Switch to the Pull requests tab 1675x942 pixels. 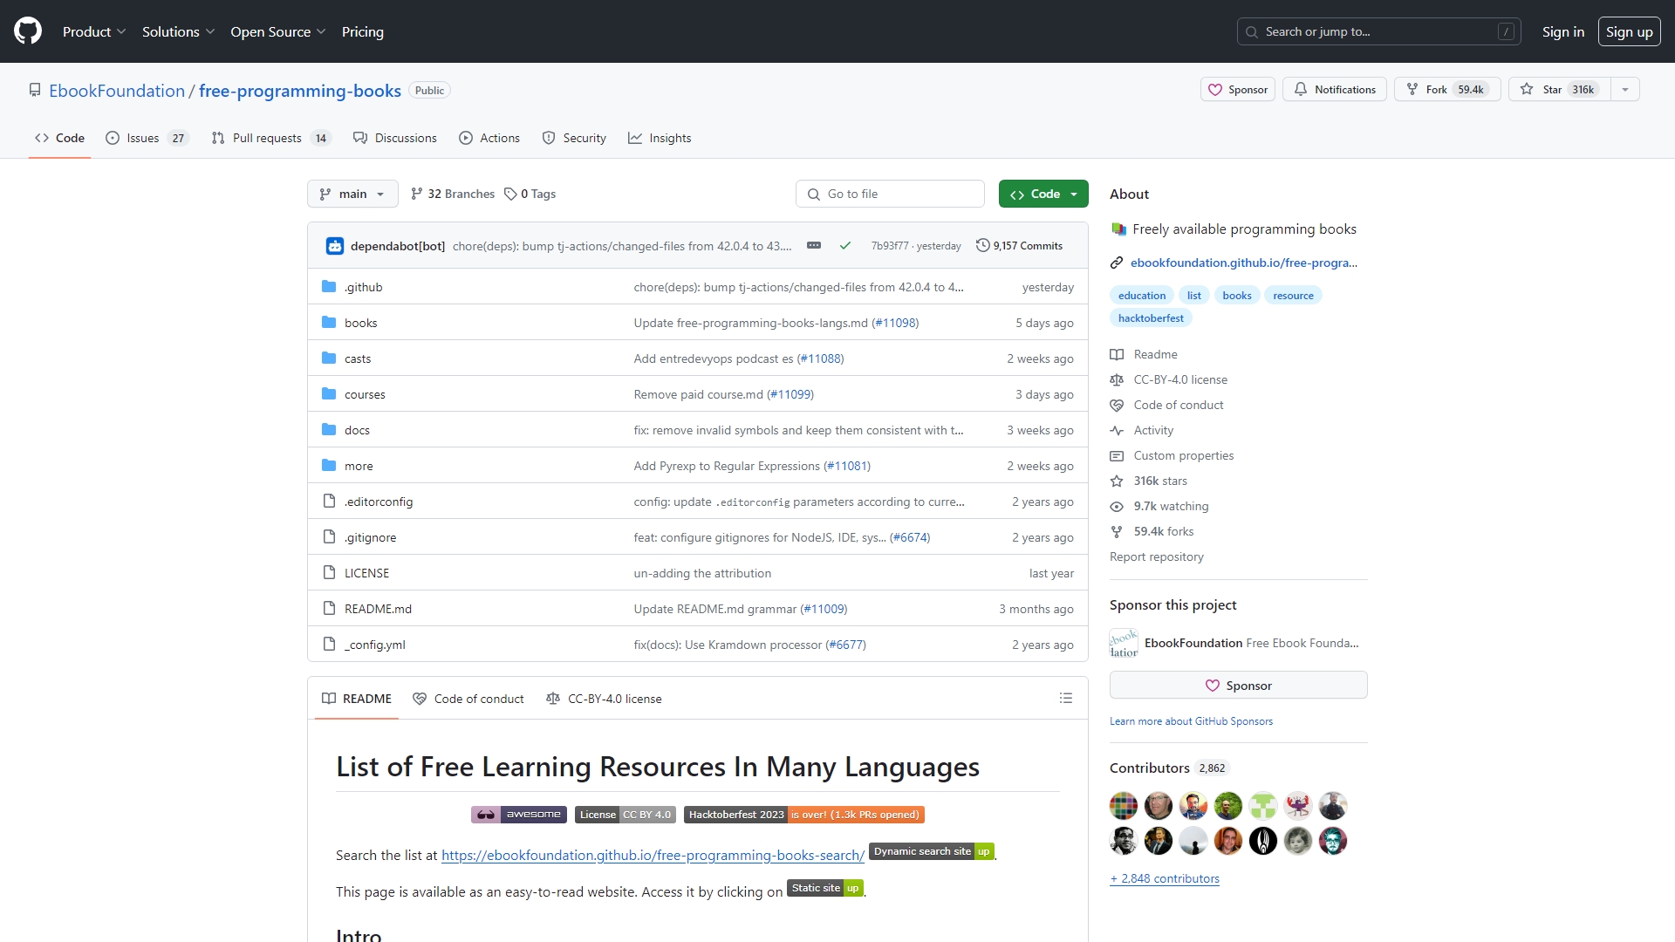tap(271, 138)
